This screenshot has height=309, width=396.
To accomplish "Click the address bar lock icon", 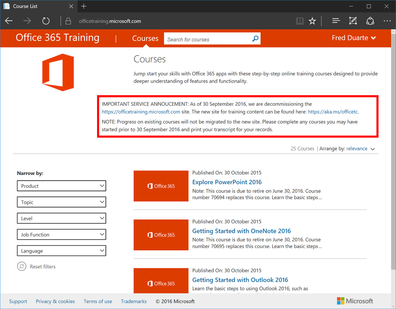I will (68, 21).
